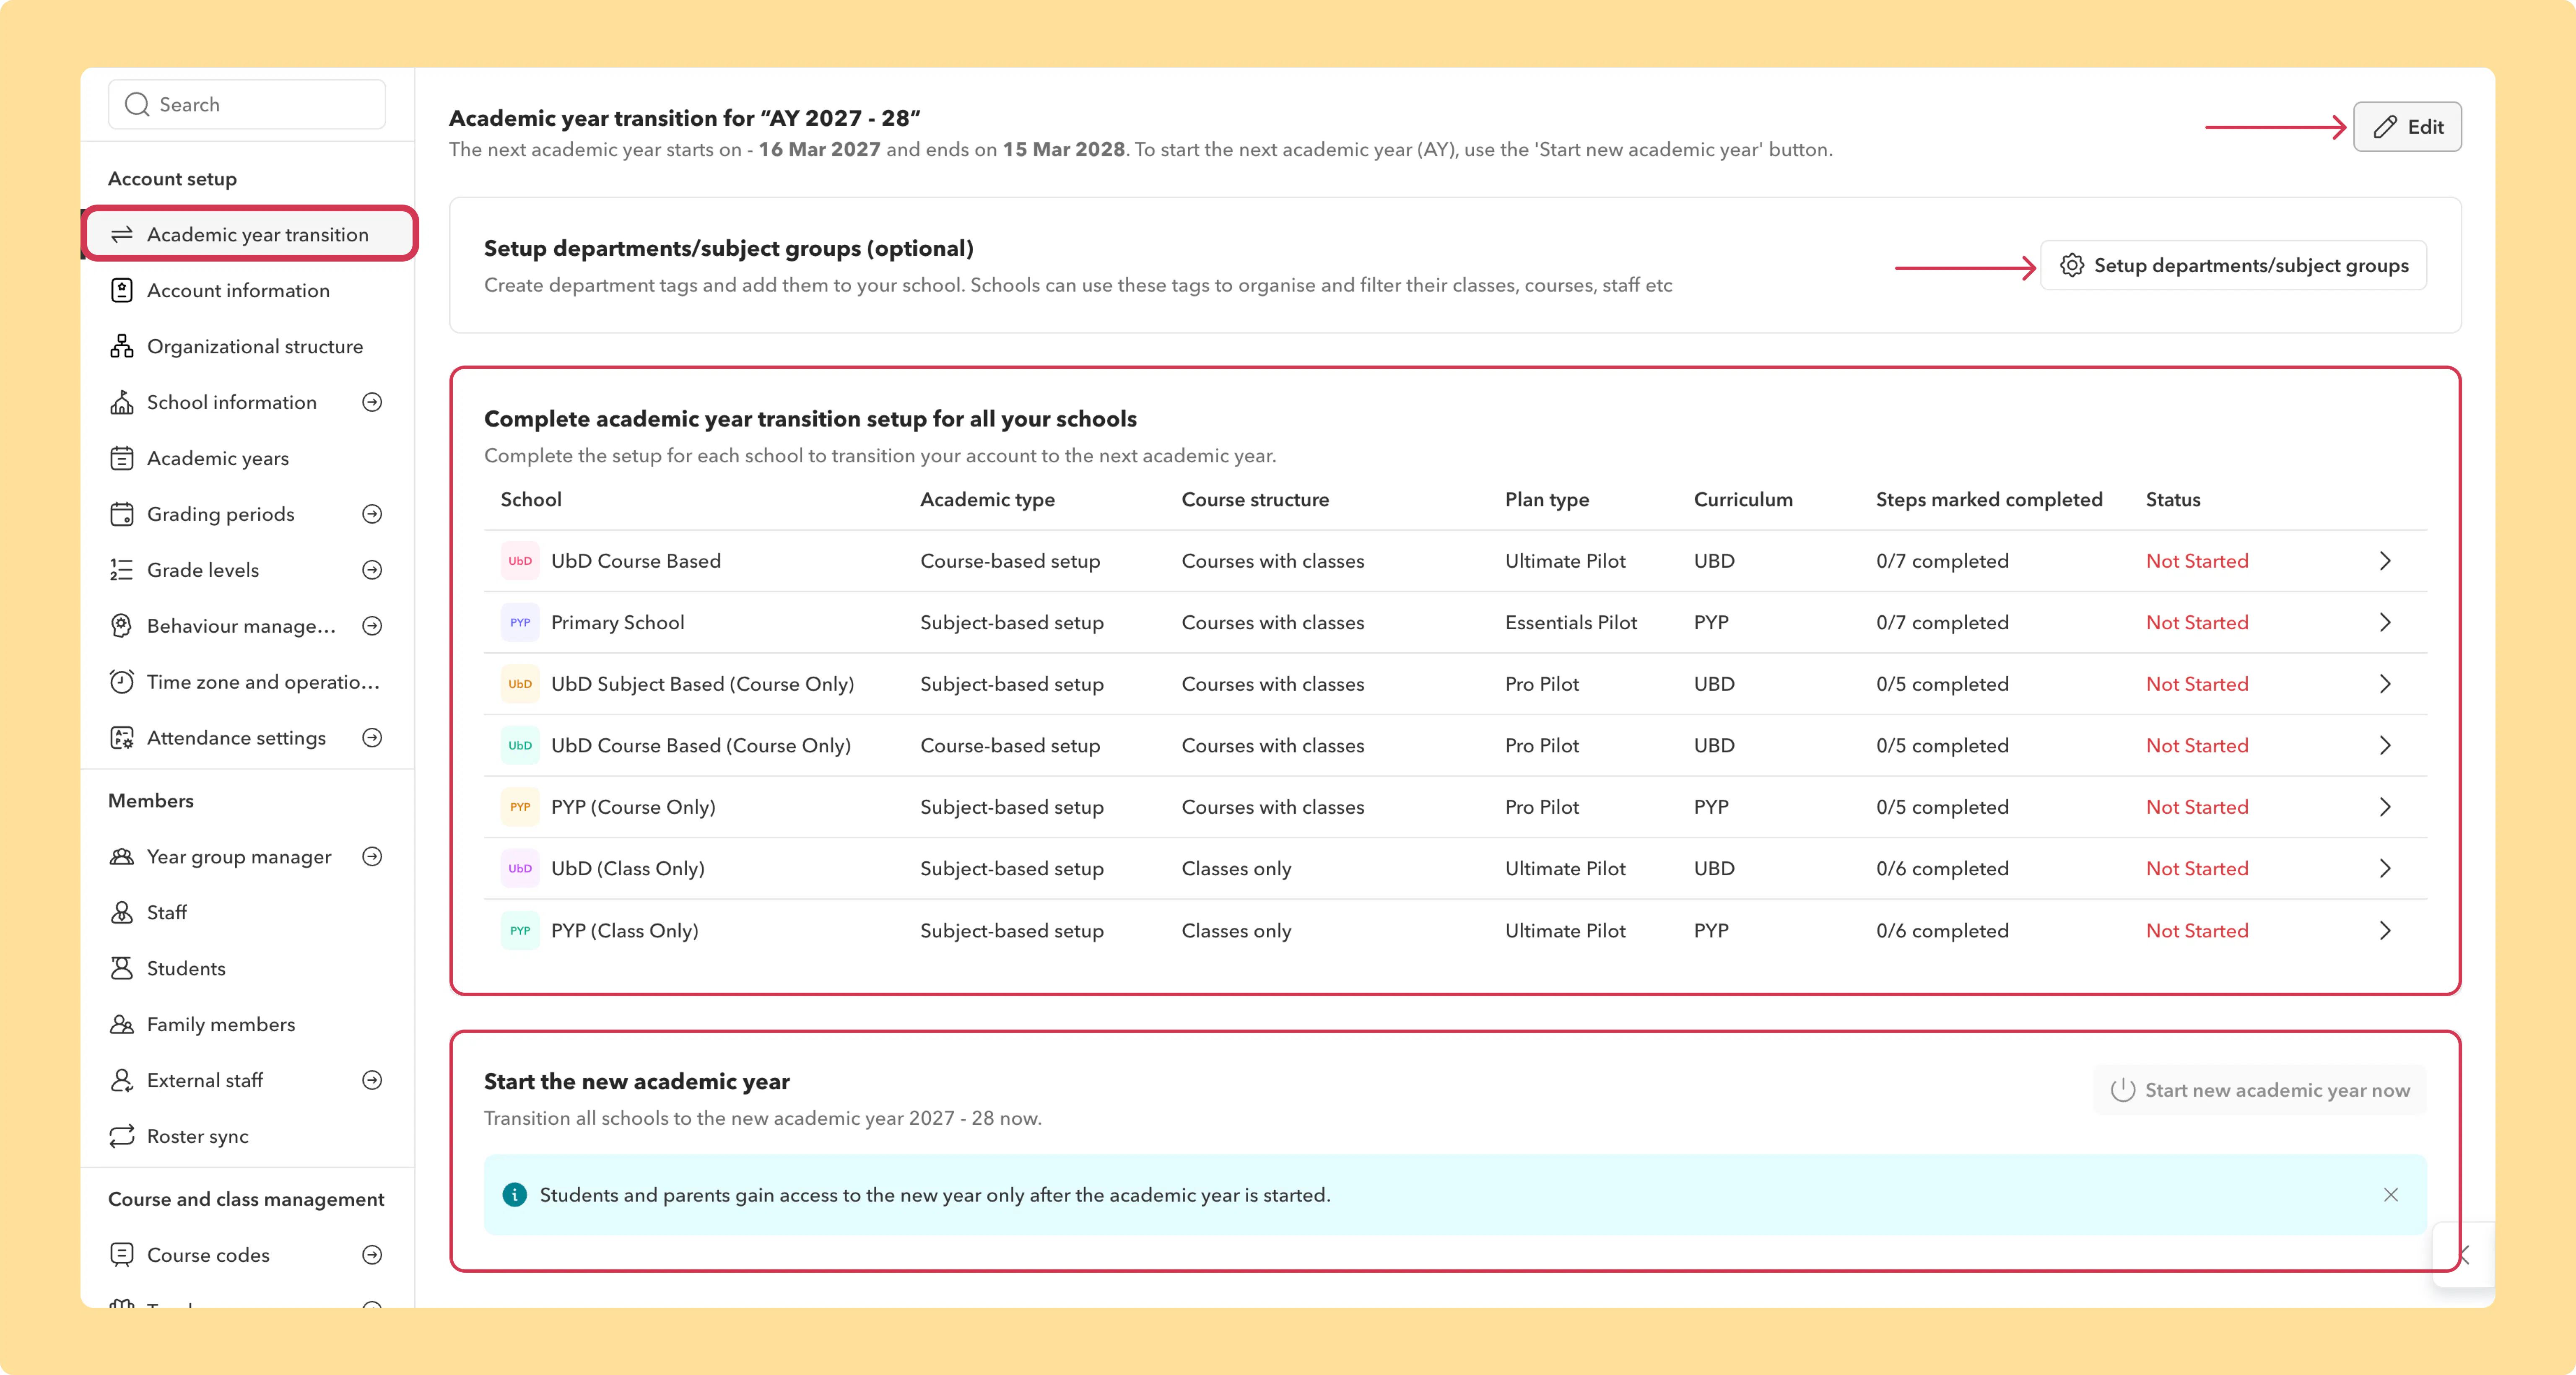
Task: Click the info icon in the blue banner
Action: click(514, 1195)
